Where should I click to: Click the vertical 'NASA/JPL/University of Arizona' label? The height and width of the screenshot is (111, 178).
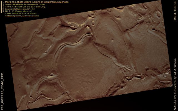pyautogui.click(x=175, y=84)
